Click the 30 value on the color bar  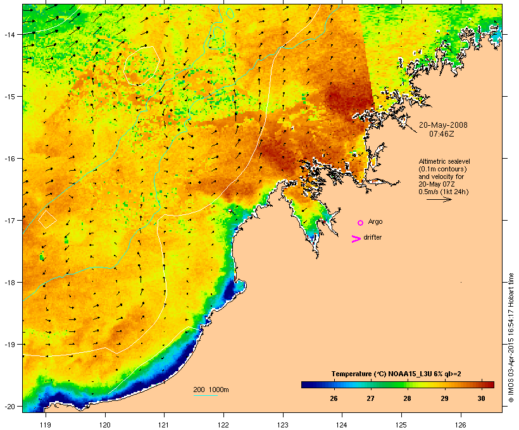(481, 398)
